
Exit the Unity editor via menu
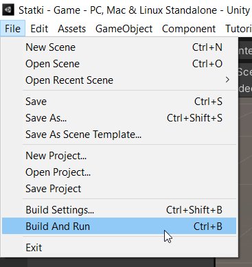click(x=119, y=248)
